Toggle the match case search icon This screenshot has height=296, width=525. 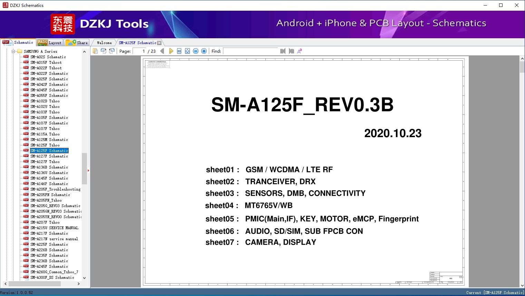pos(300,51)
